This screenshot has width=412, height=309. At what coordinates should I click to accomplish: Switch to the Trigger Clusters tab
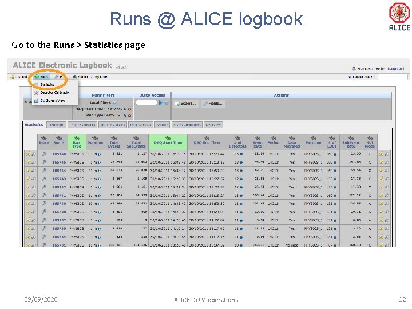pyautogui.click(x=82, y=125)
